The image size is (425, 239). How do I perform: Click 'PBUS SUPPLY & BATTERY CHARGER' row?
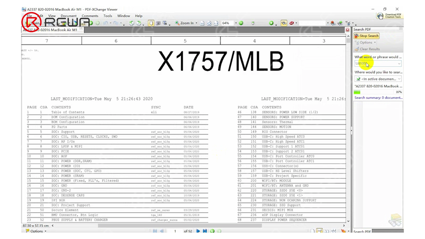point(118,220)
